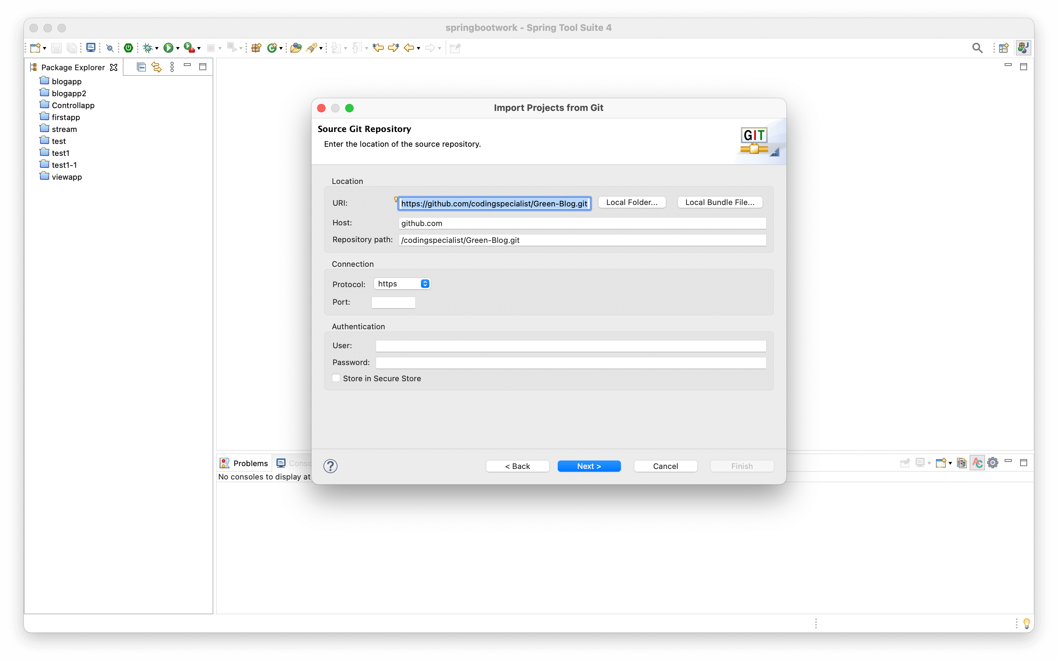The height and width of the screenshot is (662, 1058).
Task: Click the Local Bundle File... button
Action: click(x=719, y=202)
